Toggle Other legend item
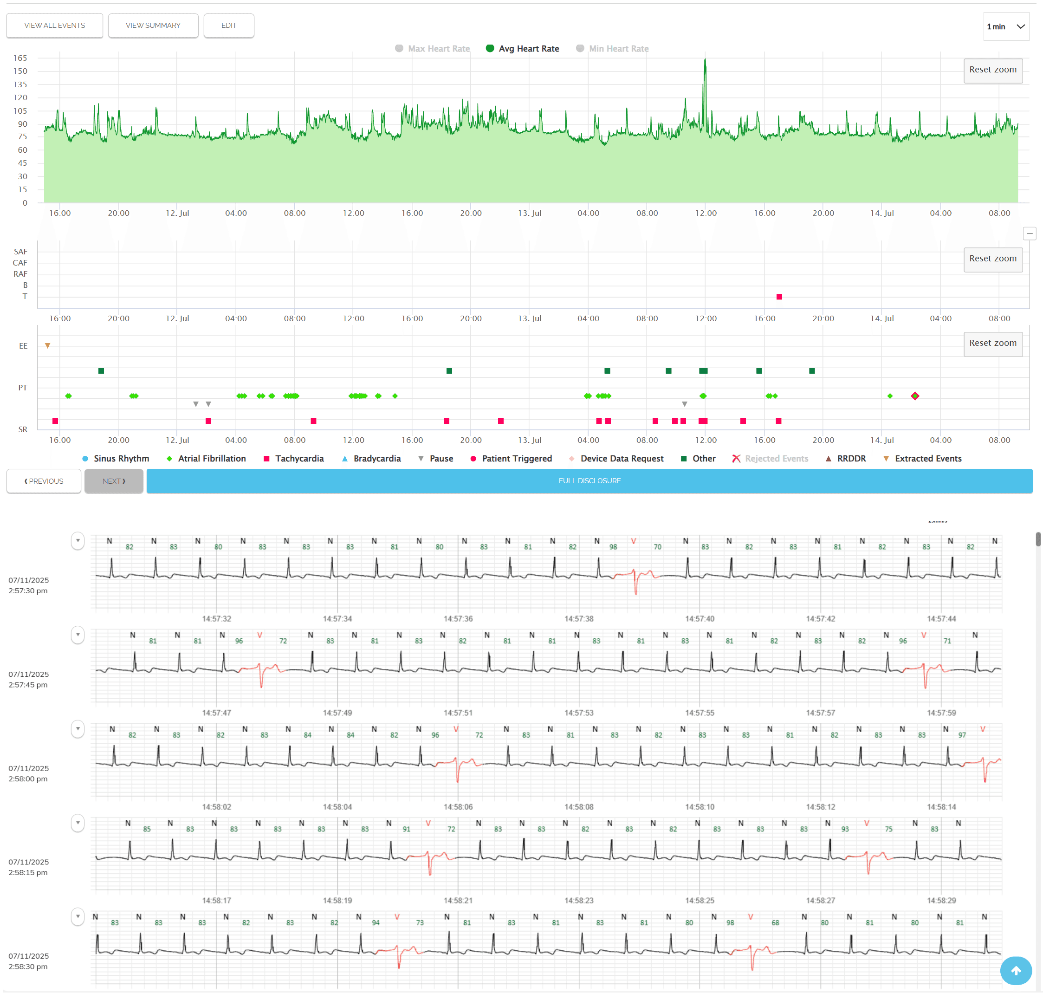1043x999 pixels. pyautogui.click(x=698, y=458)
